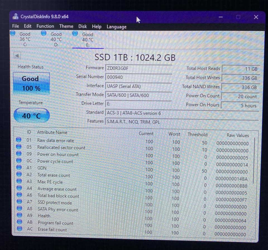
Task: Click the status orb beside Raw data error rate
Action: 19,140
